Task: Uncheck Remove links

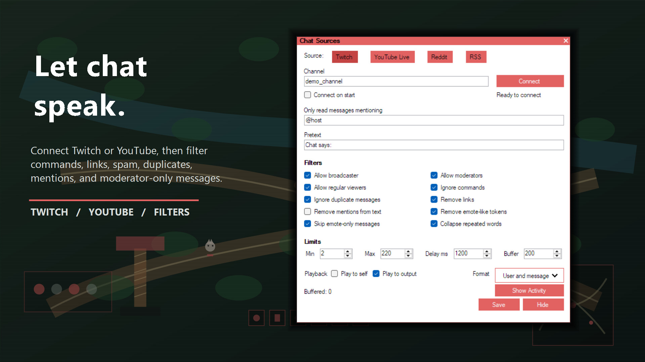Action: point(434,199)
